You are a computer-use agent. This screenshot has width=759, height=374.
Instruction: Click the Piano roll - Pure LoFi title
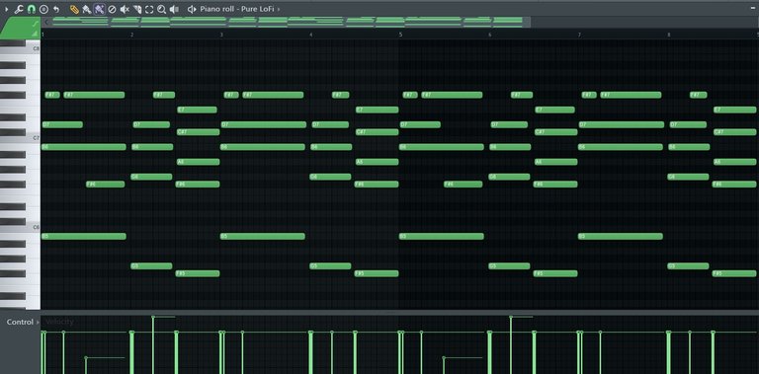[237, 9]
